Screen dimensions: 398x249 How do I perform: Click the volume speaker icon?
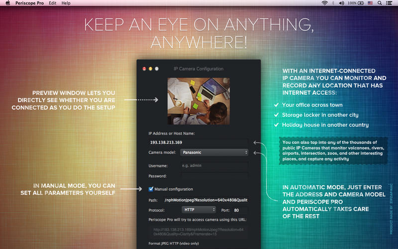click(342, 3)
